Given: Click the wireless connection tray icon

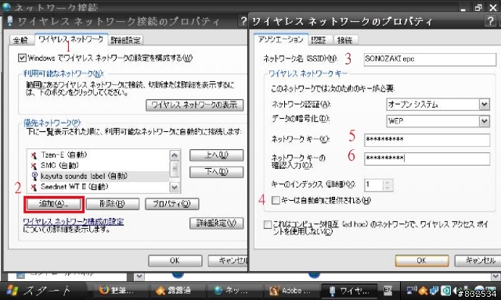Looking at the screenshot, I should 411,291.
